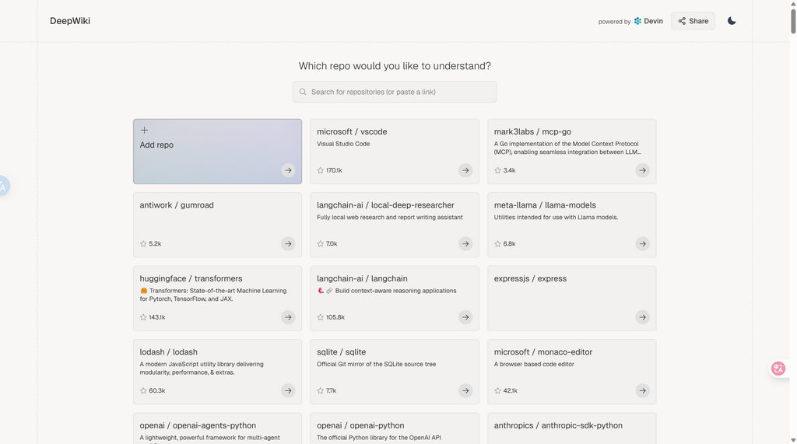Screen dimensions: 797x444
Task: Open the Add repo card
Action: 218,152
